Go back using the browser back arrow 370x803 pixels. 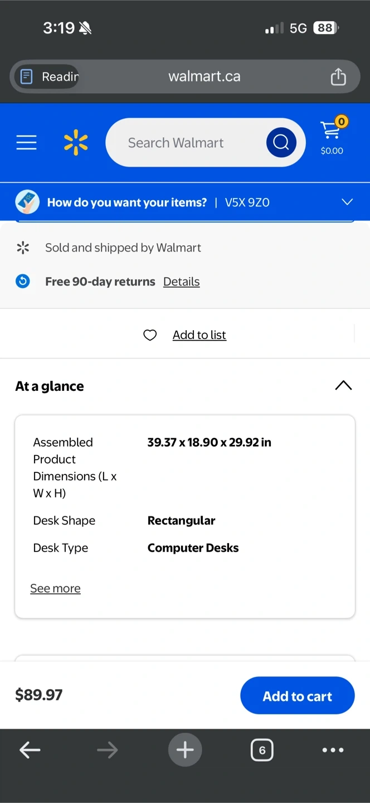[30, 750]
